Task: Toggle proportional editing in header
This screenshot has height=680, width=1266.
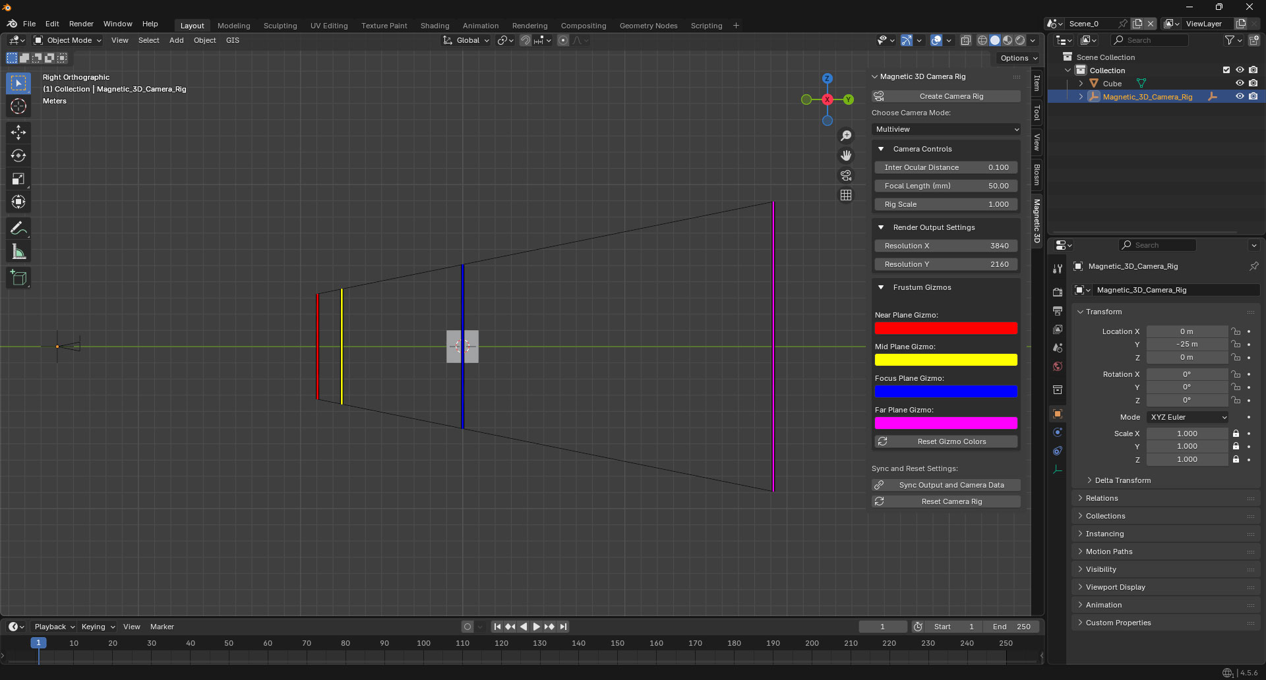Action: [562, 40]
